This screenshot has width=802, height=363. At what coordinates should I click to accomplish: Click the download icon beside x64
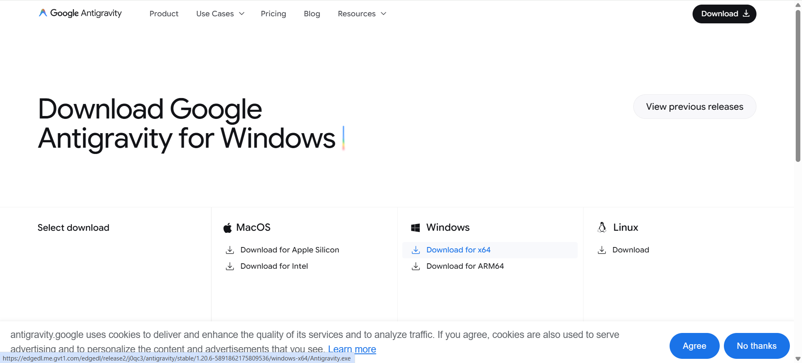pyautogui.click(x=416, y=250)
